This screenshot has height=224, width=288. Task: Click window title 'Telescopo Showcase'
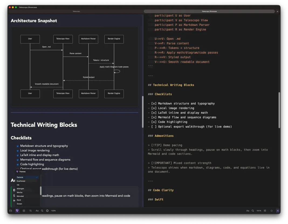coord(28,7)
